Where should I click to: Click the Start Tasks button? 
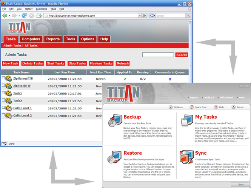55,63
